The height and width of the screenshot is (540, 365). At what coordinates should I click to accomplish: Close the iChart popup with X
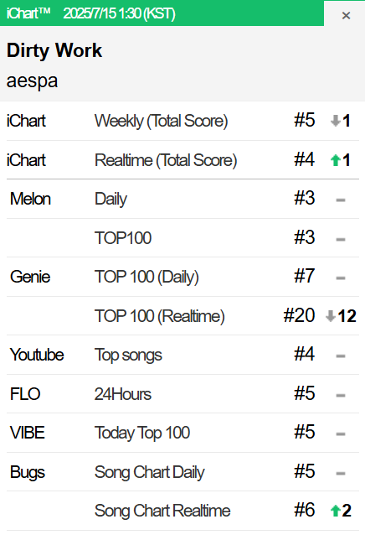[346, 15]
